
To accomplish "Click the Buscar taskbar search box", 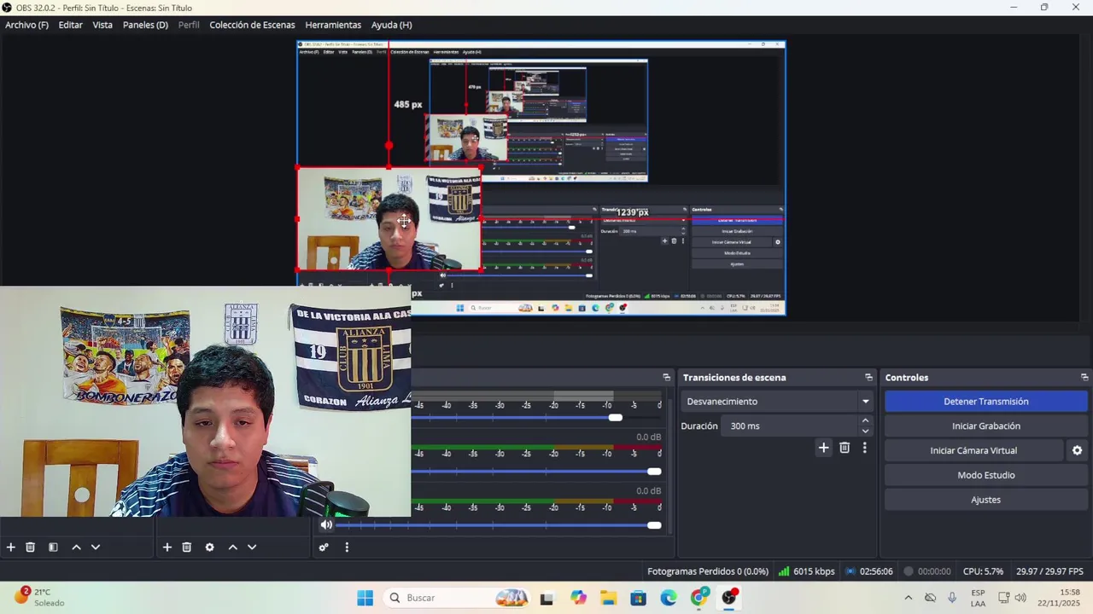I will click(459, 598).
